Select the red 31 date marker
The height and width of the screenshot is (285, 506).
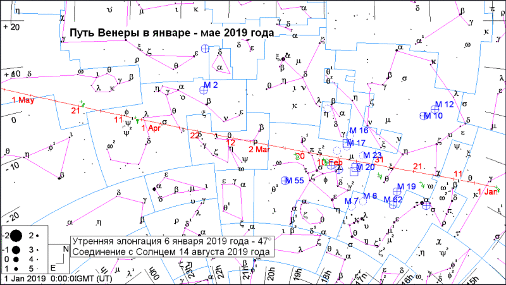[x=379, y=160]
